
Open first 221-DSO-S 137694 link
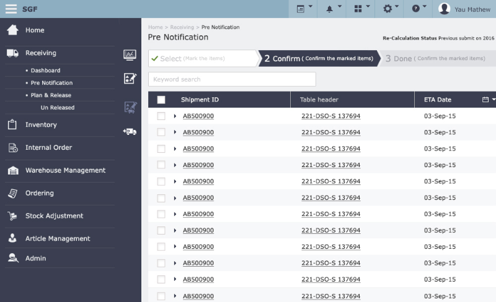(330, 116)
